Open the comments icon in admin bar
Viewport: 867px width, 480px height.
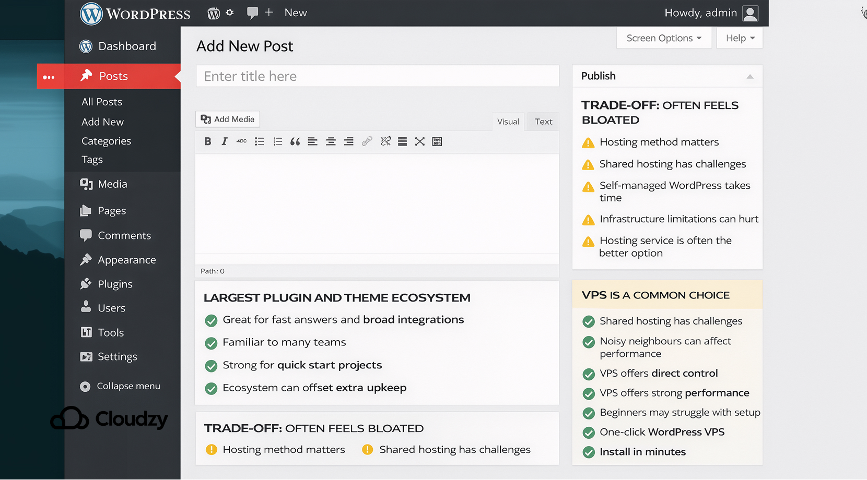[252, 13]
